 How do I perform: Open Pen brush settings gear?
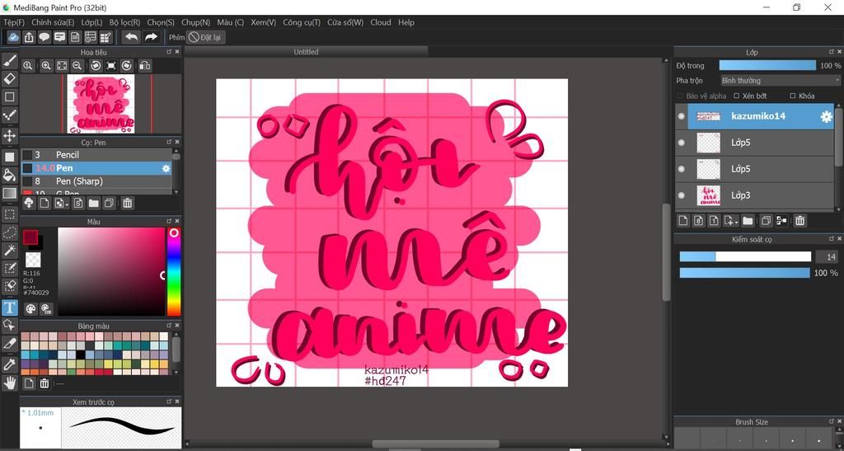(166, 168)
